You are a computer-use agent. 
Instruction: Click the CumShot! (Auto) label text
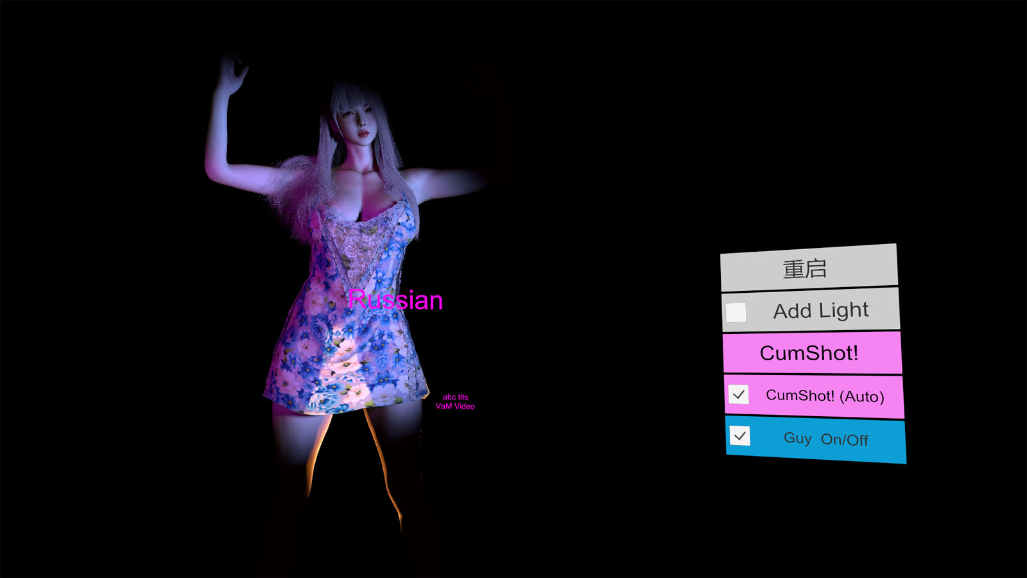coord(825,396)
